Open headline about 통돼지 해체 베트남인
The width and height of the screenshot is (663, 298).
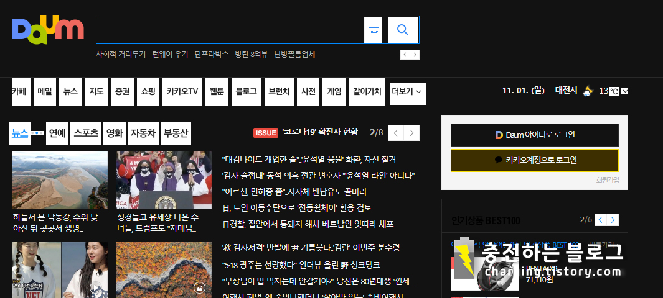point(308,224)
